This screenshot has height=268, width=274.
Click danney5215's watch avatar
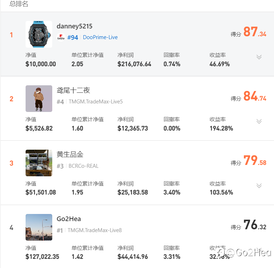pos(39,34)
